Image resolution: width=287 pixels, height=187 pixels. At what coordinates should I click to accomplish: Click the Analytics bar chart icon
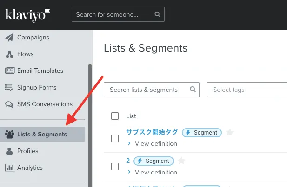[x=9, y=168]
